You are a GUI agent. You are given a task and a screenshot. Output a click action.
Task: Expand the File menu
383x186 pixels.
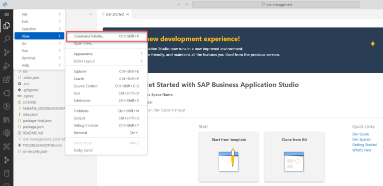coord(39,14)
